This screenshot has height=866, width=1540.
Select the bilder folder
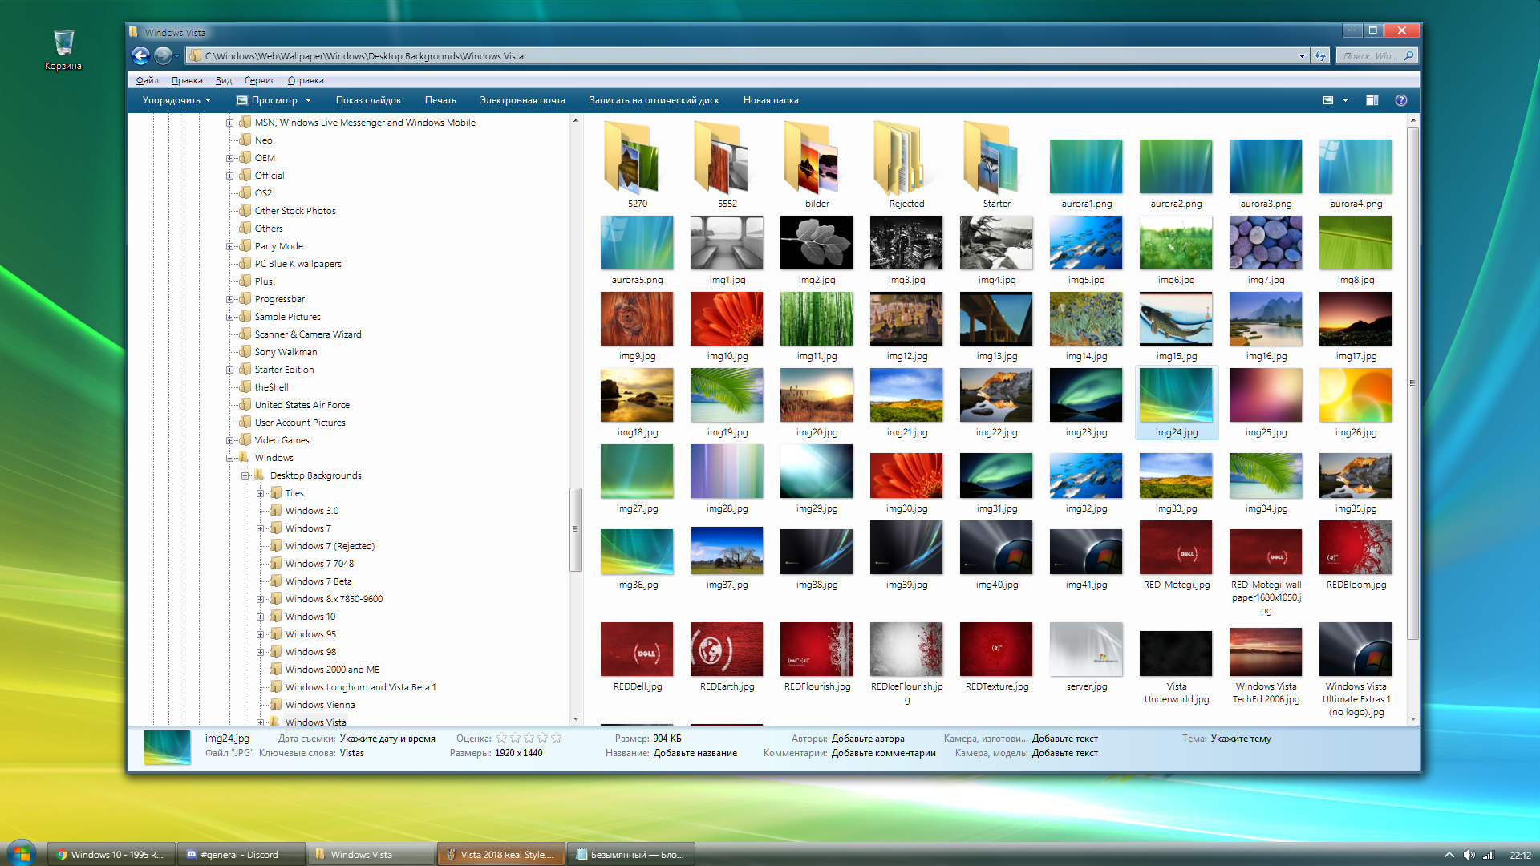click(817, 164)
